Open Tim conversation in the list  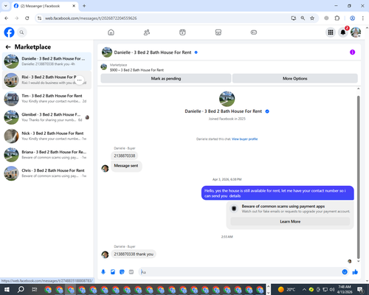(46, 99)
